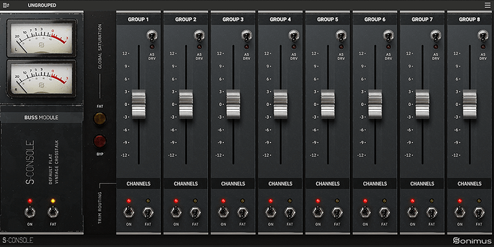Screen dimensions: 494x247
Task: Flip Group 6 channels FAT switch
Action: point(384,212)
